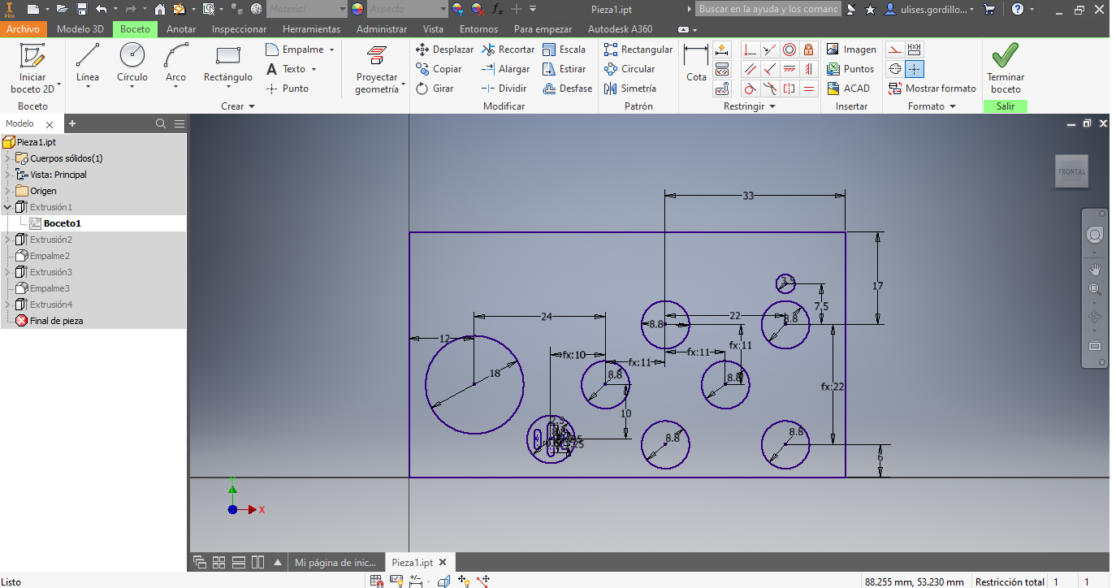This screenshot has width=1116, height=588.
Task: Select the Desplazar move tool
Action: [444, 50]
